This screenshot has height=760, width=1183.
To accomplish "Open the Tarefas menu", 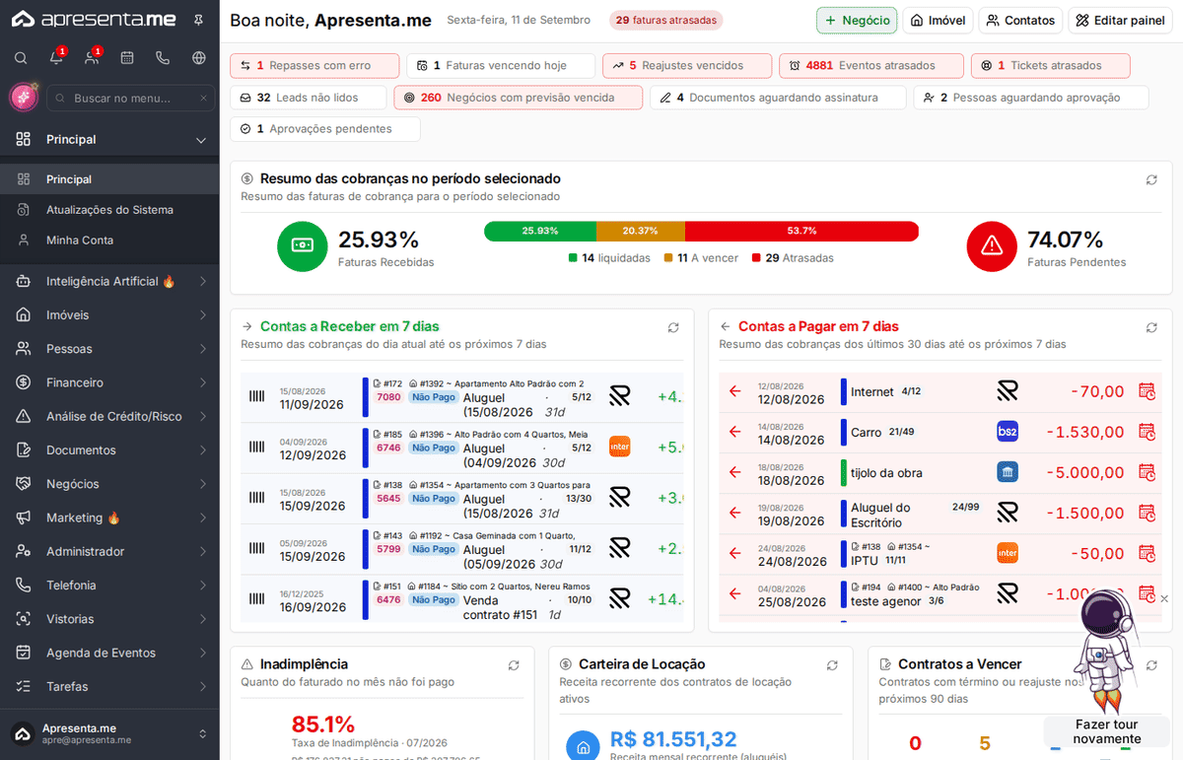I will click(109, 686).
